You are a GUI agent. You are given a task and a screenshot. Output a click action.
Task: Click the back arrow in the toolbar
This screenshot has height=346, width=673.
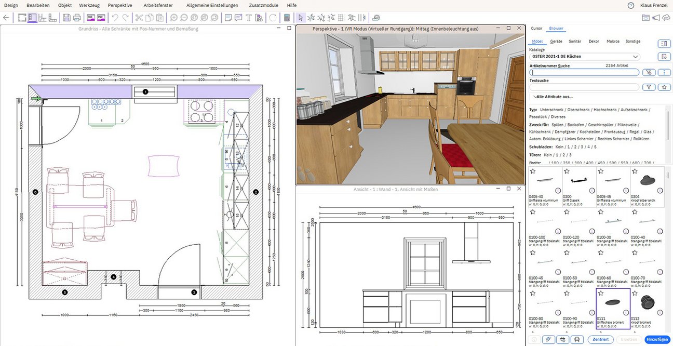[x=6, y=18]
